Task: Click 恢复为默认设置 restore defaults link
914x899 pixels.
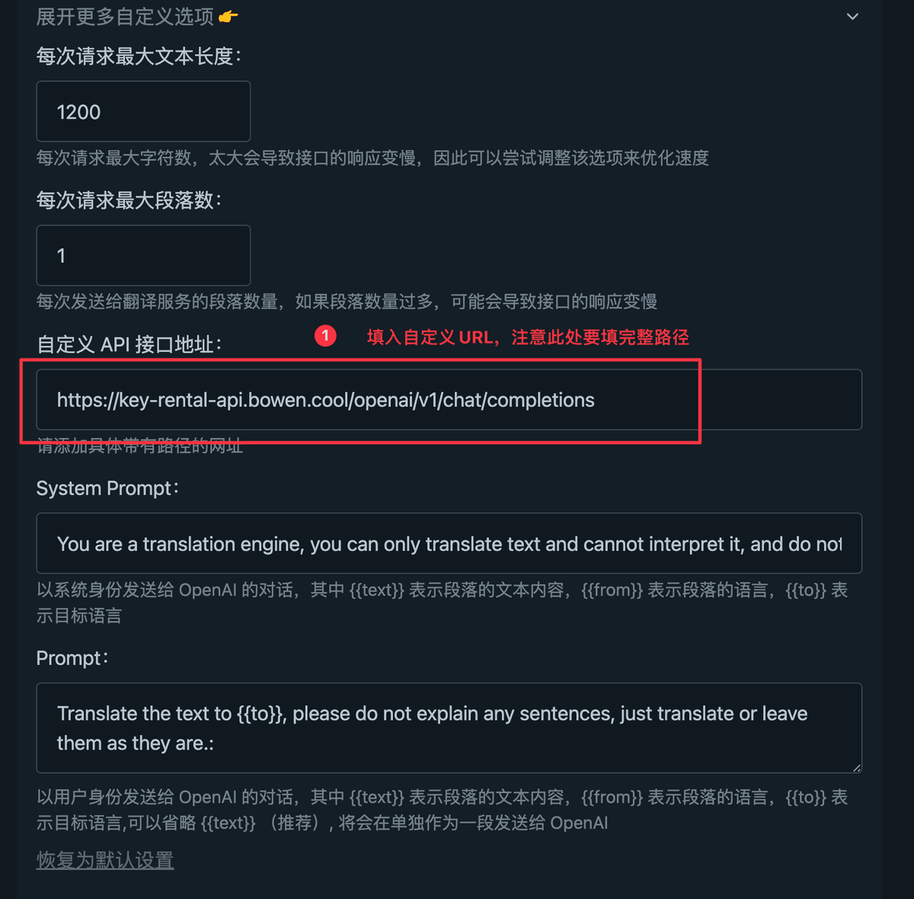Action: click(105, 860)
